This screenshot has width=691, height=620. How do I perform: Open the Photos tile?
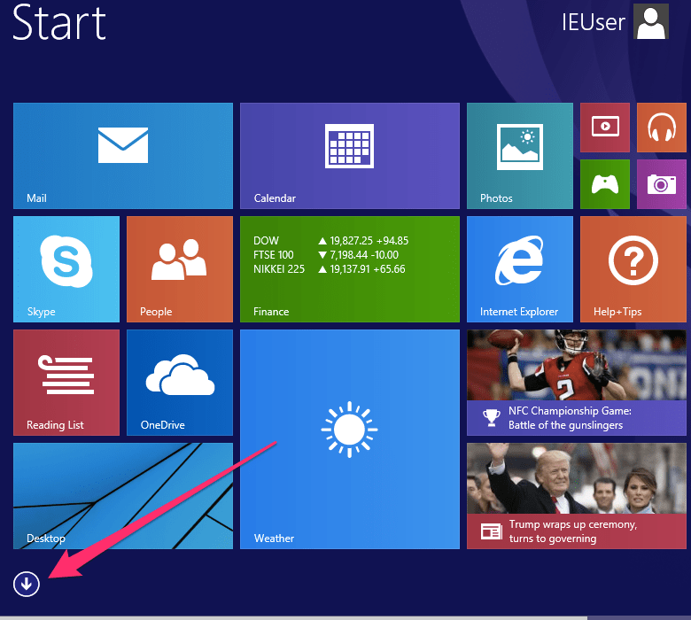520,156
